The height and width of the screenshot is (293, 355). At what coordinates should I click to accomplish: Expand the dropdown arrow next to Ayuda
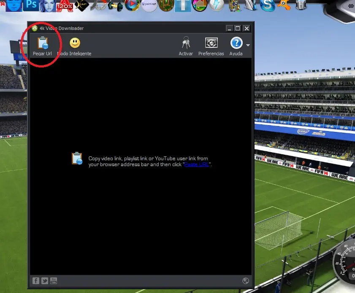[248, 45]
